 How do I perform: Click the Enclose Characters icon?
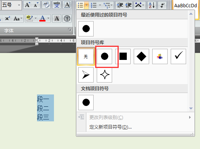(67, 18)
